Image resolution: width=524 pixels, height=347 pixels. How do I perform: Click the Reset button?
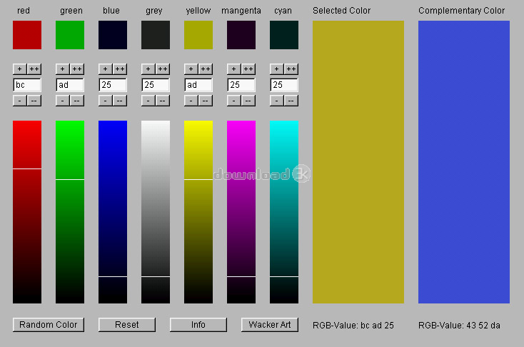tap(127, 325)
